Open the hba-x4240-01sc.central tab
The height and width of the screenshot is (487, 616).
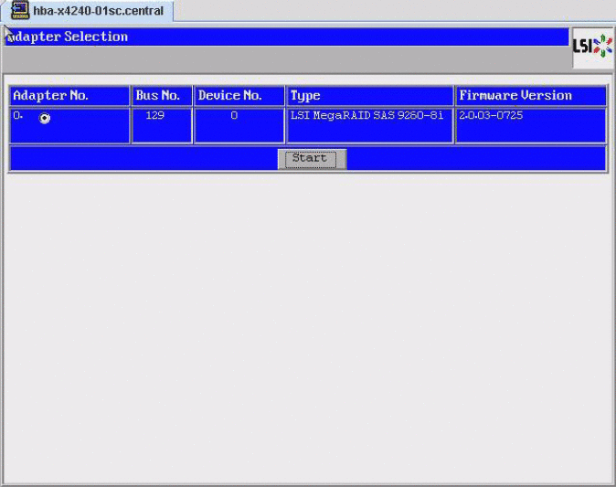point(87,11)
